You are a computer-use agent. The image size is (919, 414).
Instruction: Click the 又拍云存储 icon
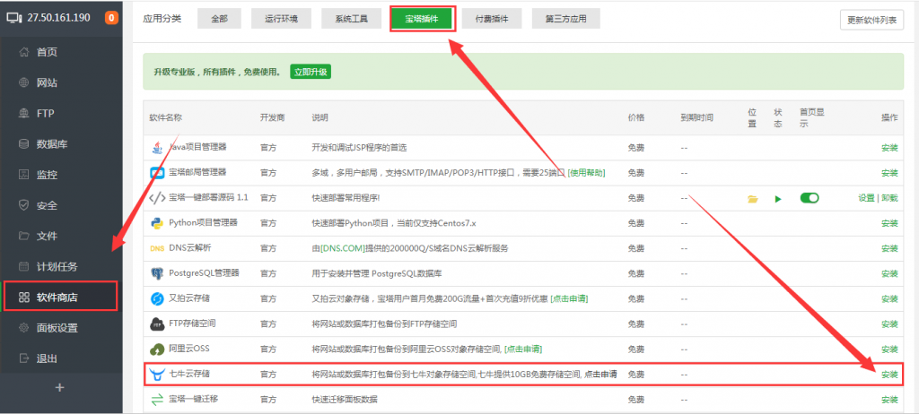157,298
